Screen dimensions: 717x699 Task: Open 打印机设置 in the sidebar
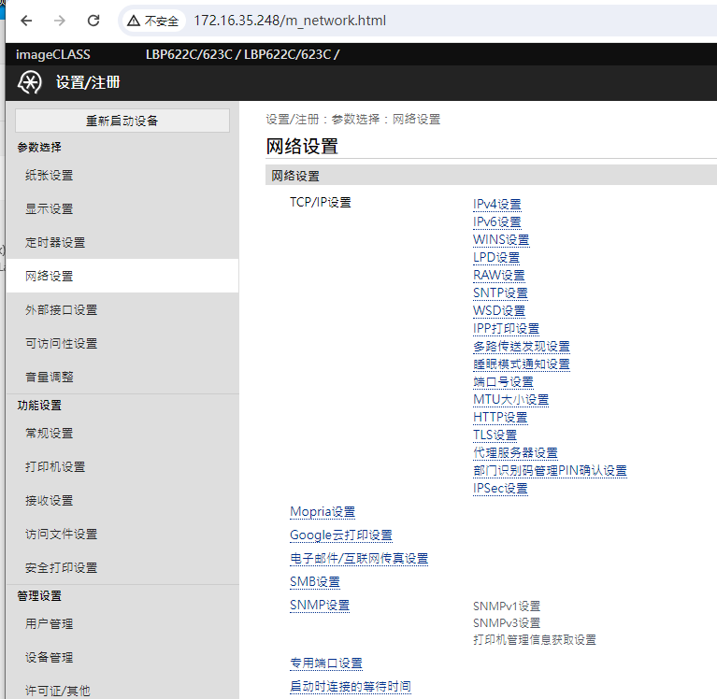[55, 466]
